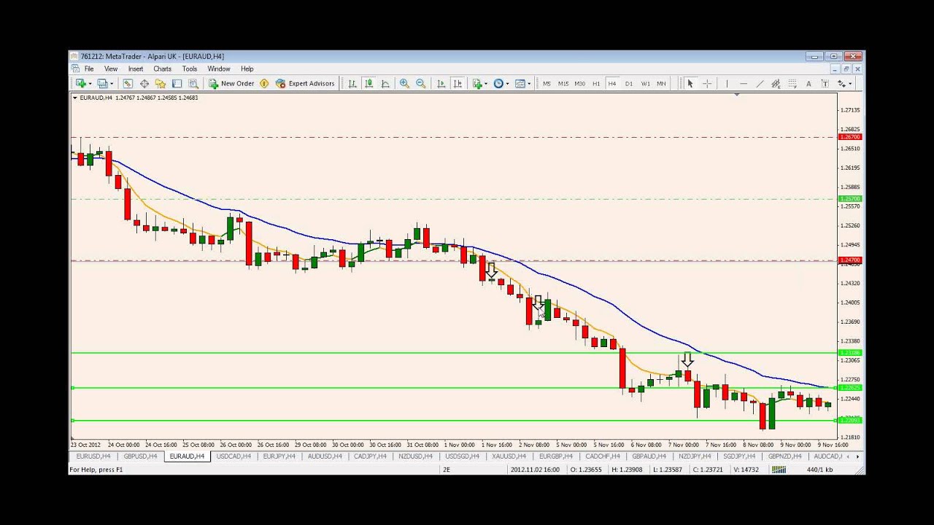934x525 pixels.
Task: Select the Fibonacci Retracement tool
Action: [x=792, y=84]
